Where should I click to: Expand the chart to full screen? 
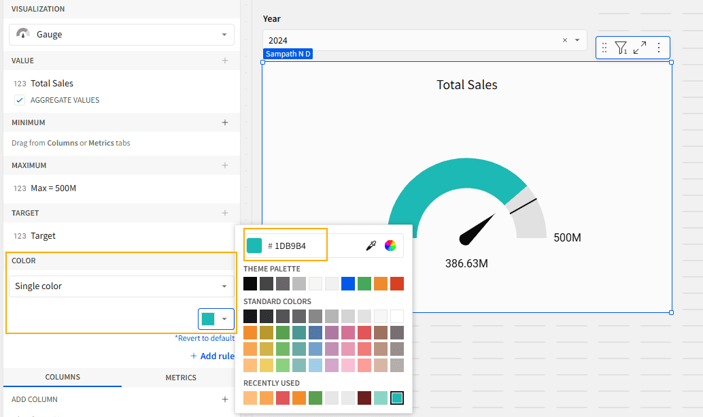click(x=640, y=48)
